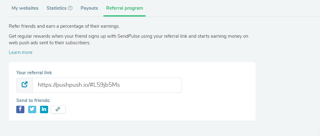The height and width of the screenshot is (136, 320).
Task: Copy referral link using chain icon button
Action: tap(58, 109)
